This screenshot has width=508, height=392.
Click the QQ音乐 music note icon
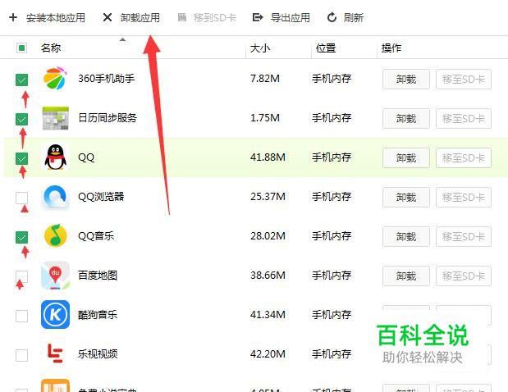(x=56, y=236)
